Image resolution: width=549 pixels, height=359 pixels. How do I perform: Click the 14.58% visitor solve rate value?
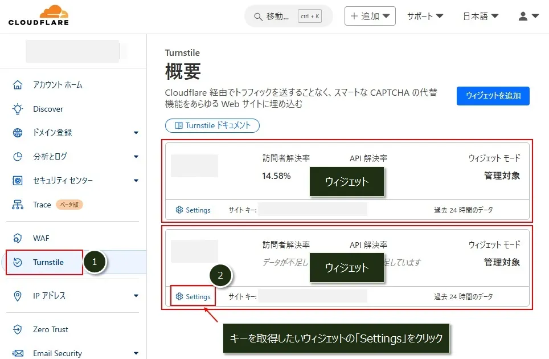click(276, 176)
